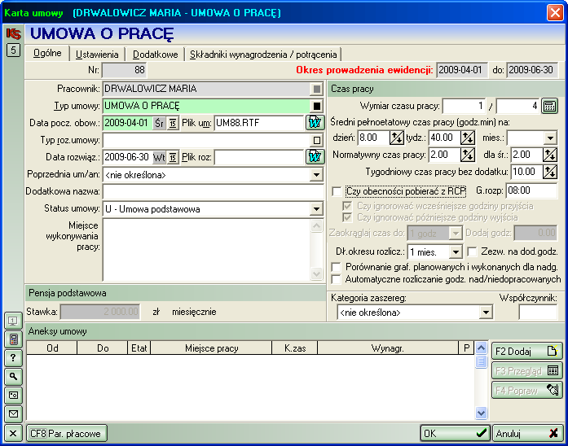
Task: Click the magnifier search icon in sidebar
Action: (x=13, y=376)
